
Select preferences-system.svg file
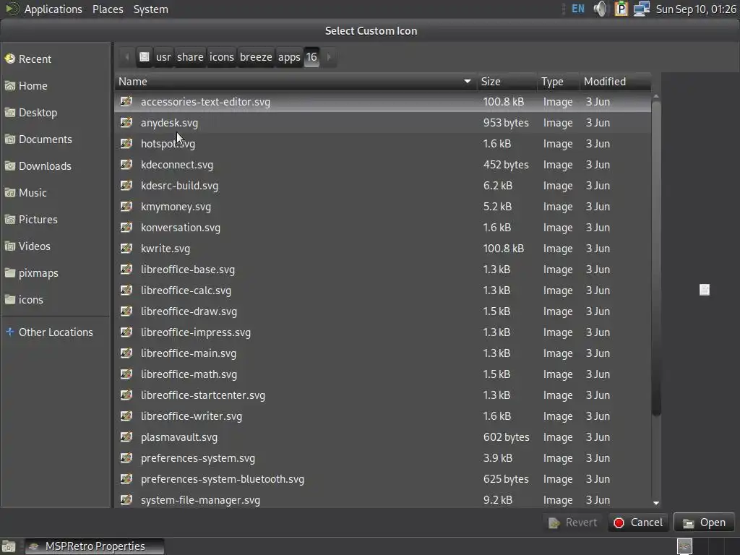383,458
